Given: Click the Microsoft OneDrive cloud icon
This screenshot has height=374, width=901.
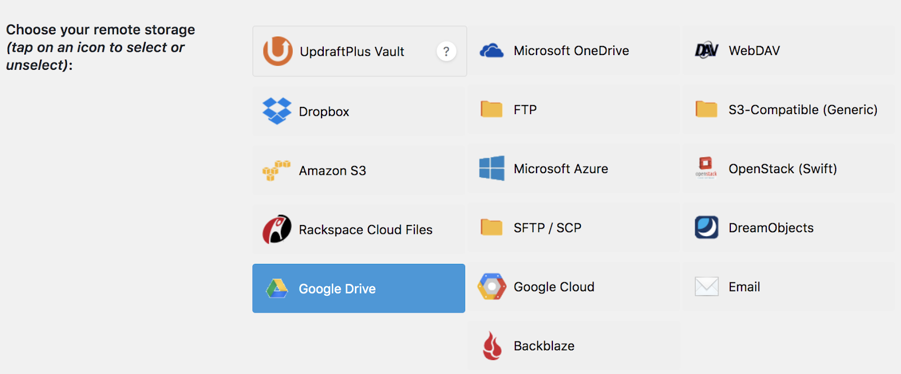Looking at the screenshot, I should point(492,51).
